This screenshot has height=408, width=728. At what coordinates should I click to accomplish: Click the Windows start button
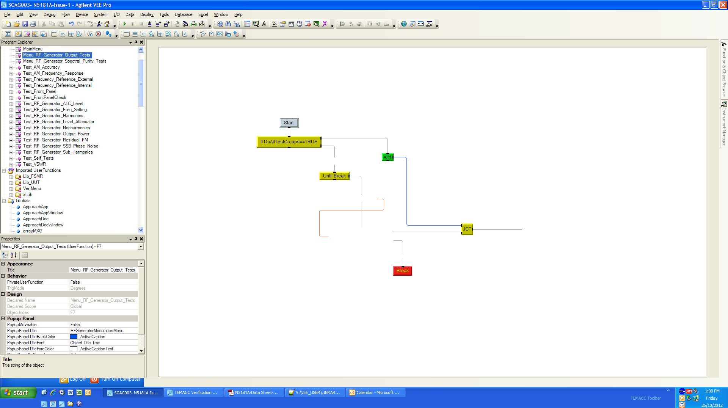[x=18, y=392]
